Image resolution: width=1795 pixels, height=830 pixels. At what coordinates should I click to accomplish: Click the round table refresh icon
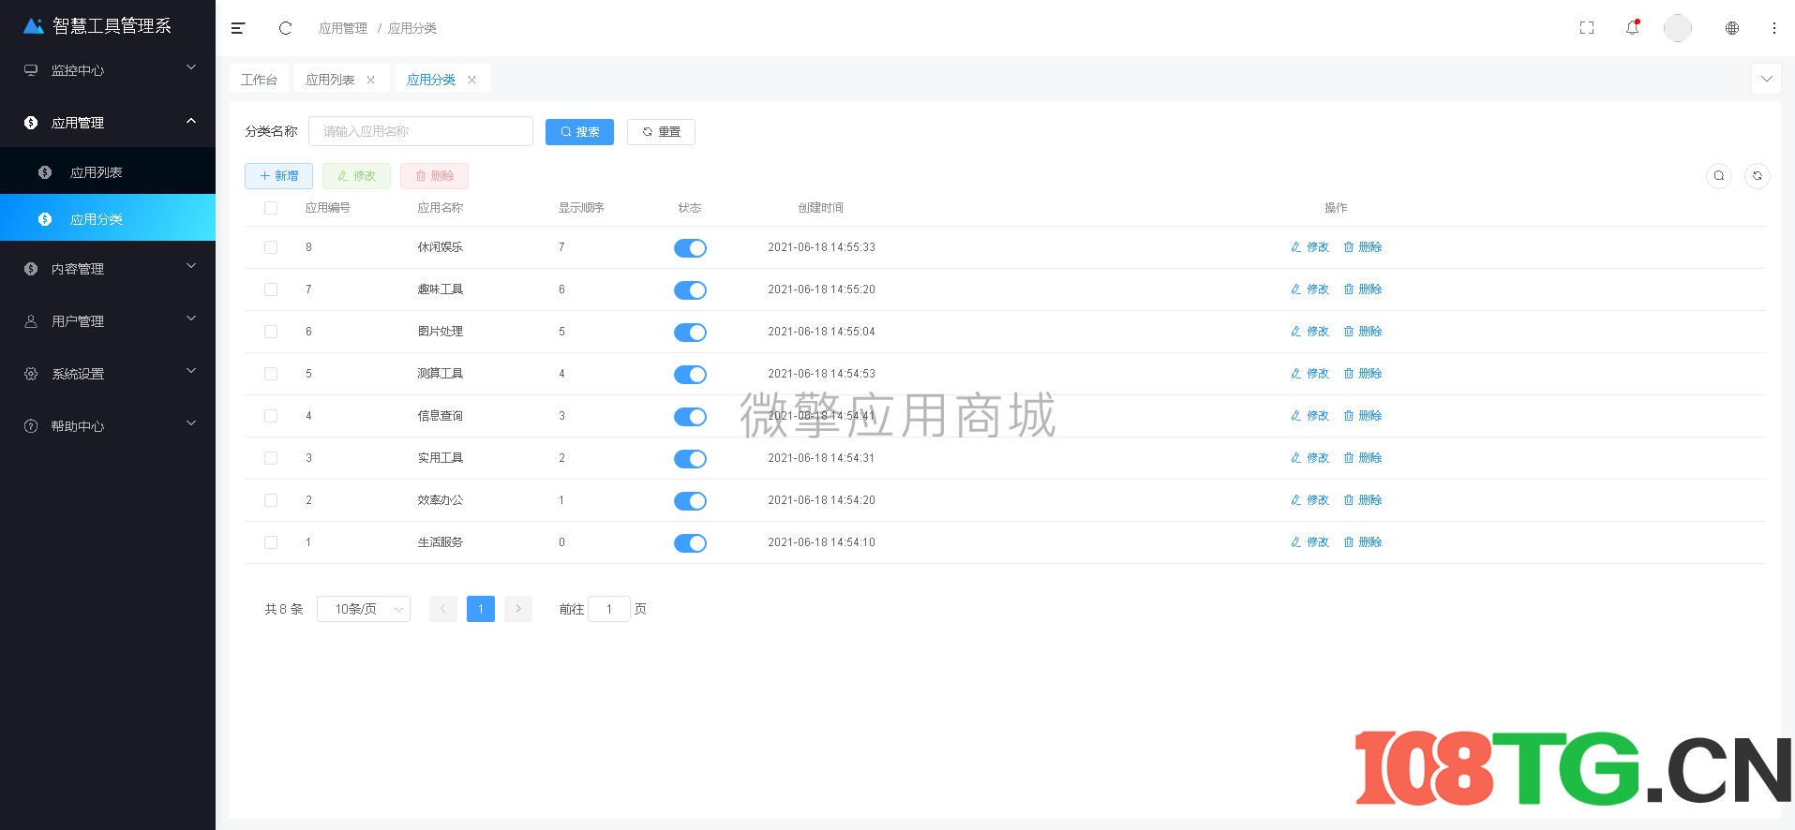coord(1758,176)
